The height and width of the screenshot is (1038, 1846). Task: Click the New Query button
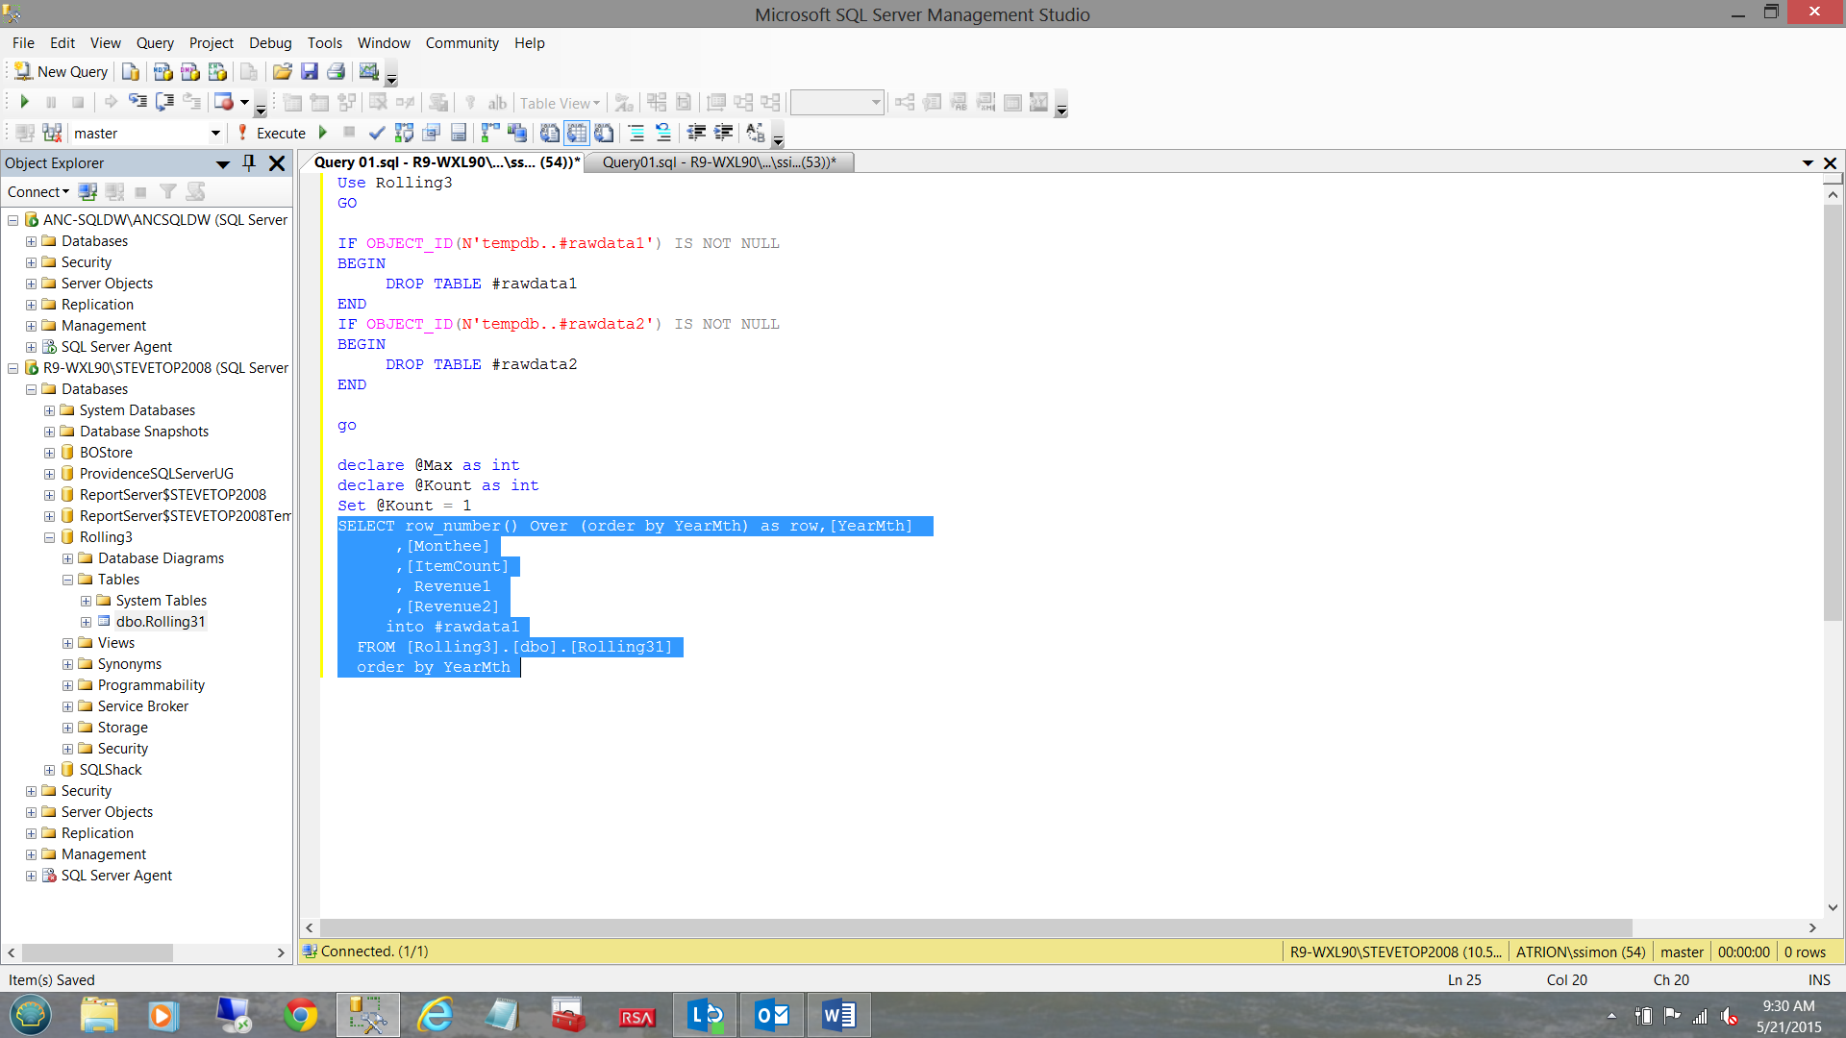[x=62, y=72]
